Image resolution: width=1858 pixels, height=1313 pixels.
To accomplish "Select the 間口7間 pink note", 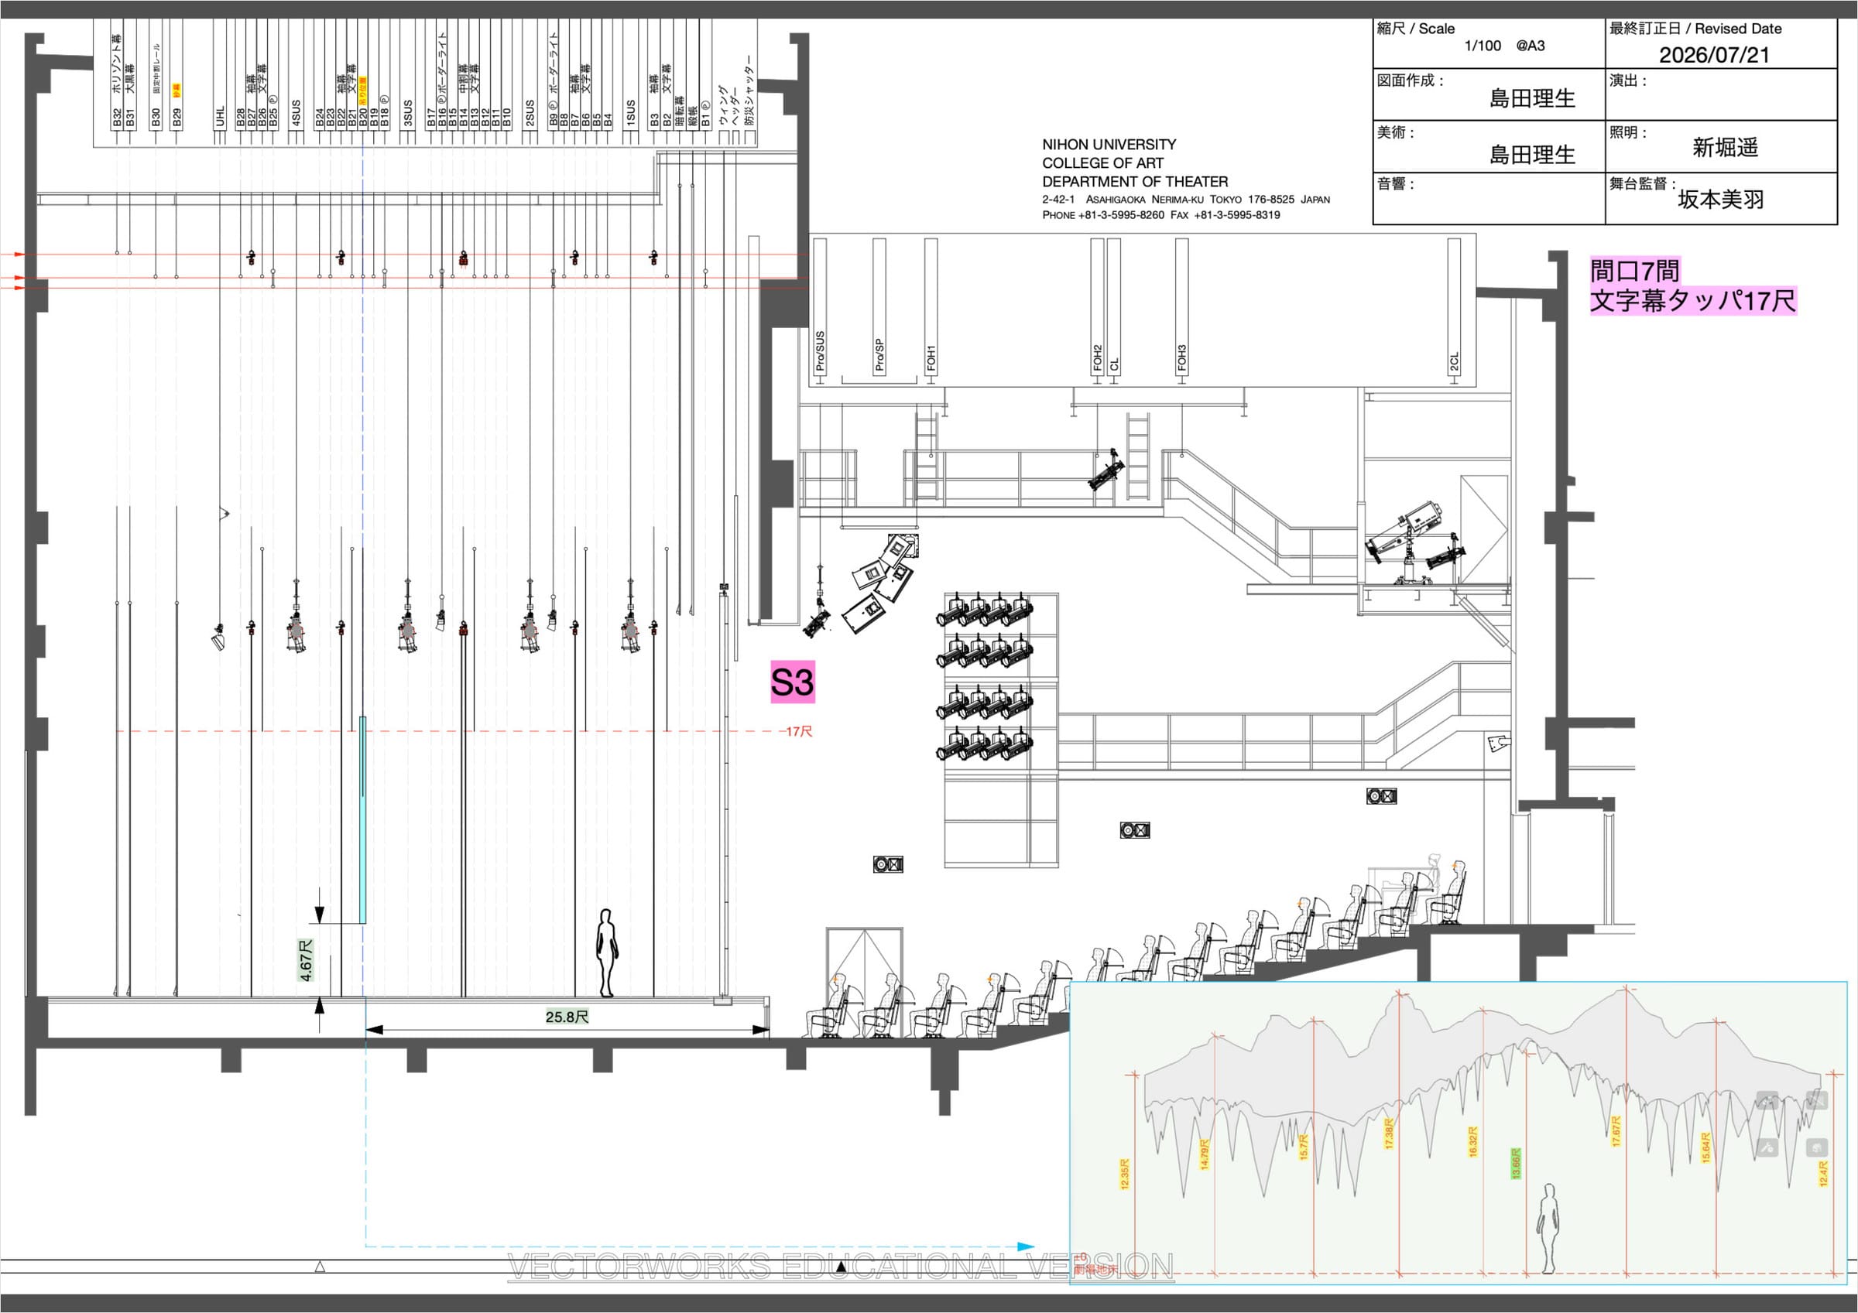I will coord(1634,270).
